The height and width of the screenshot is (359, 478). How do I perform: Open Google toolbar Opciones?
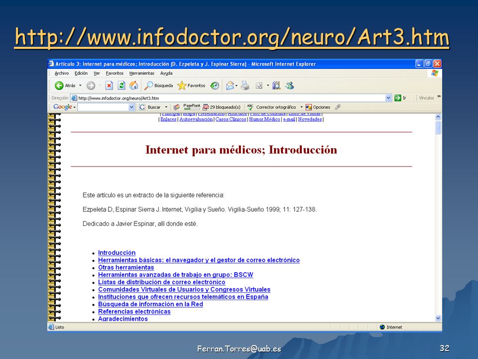[318, 107]
